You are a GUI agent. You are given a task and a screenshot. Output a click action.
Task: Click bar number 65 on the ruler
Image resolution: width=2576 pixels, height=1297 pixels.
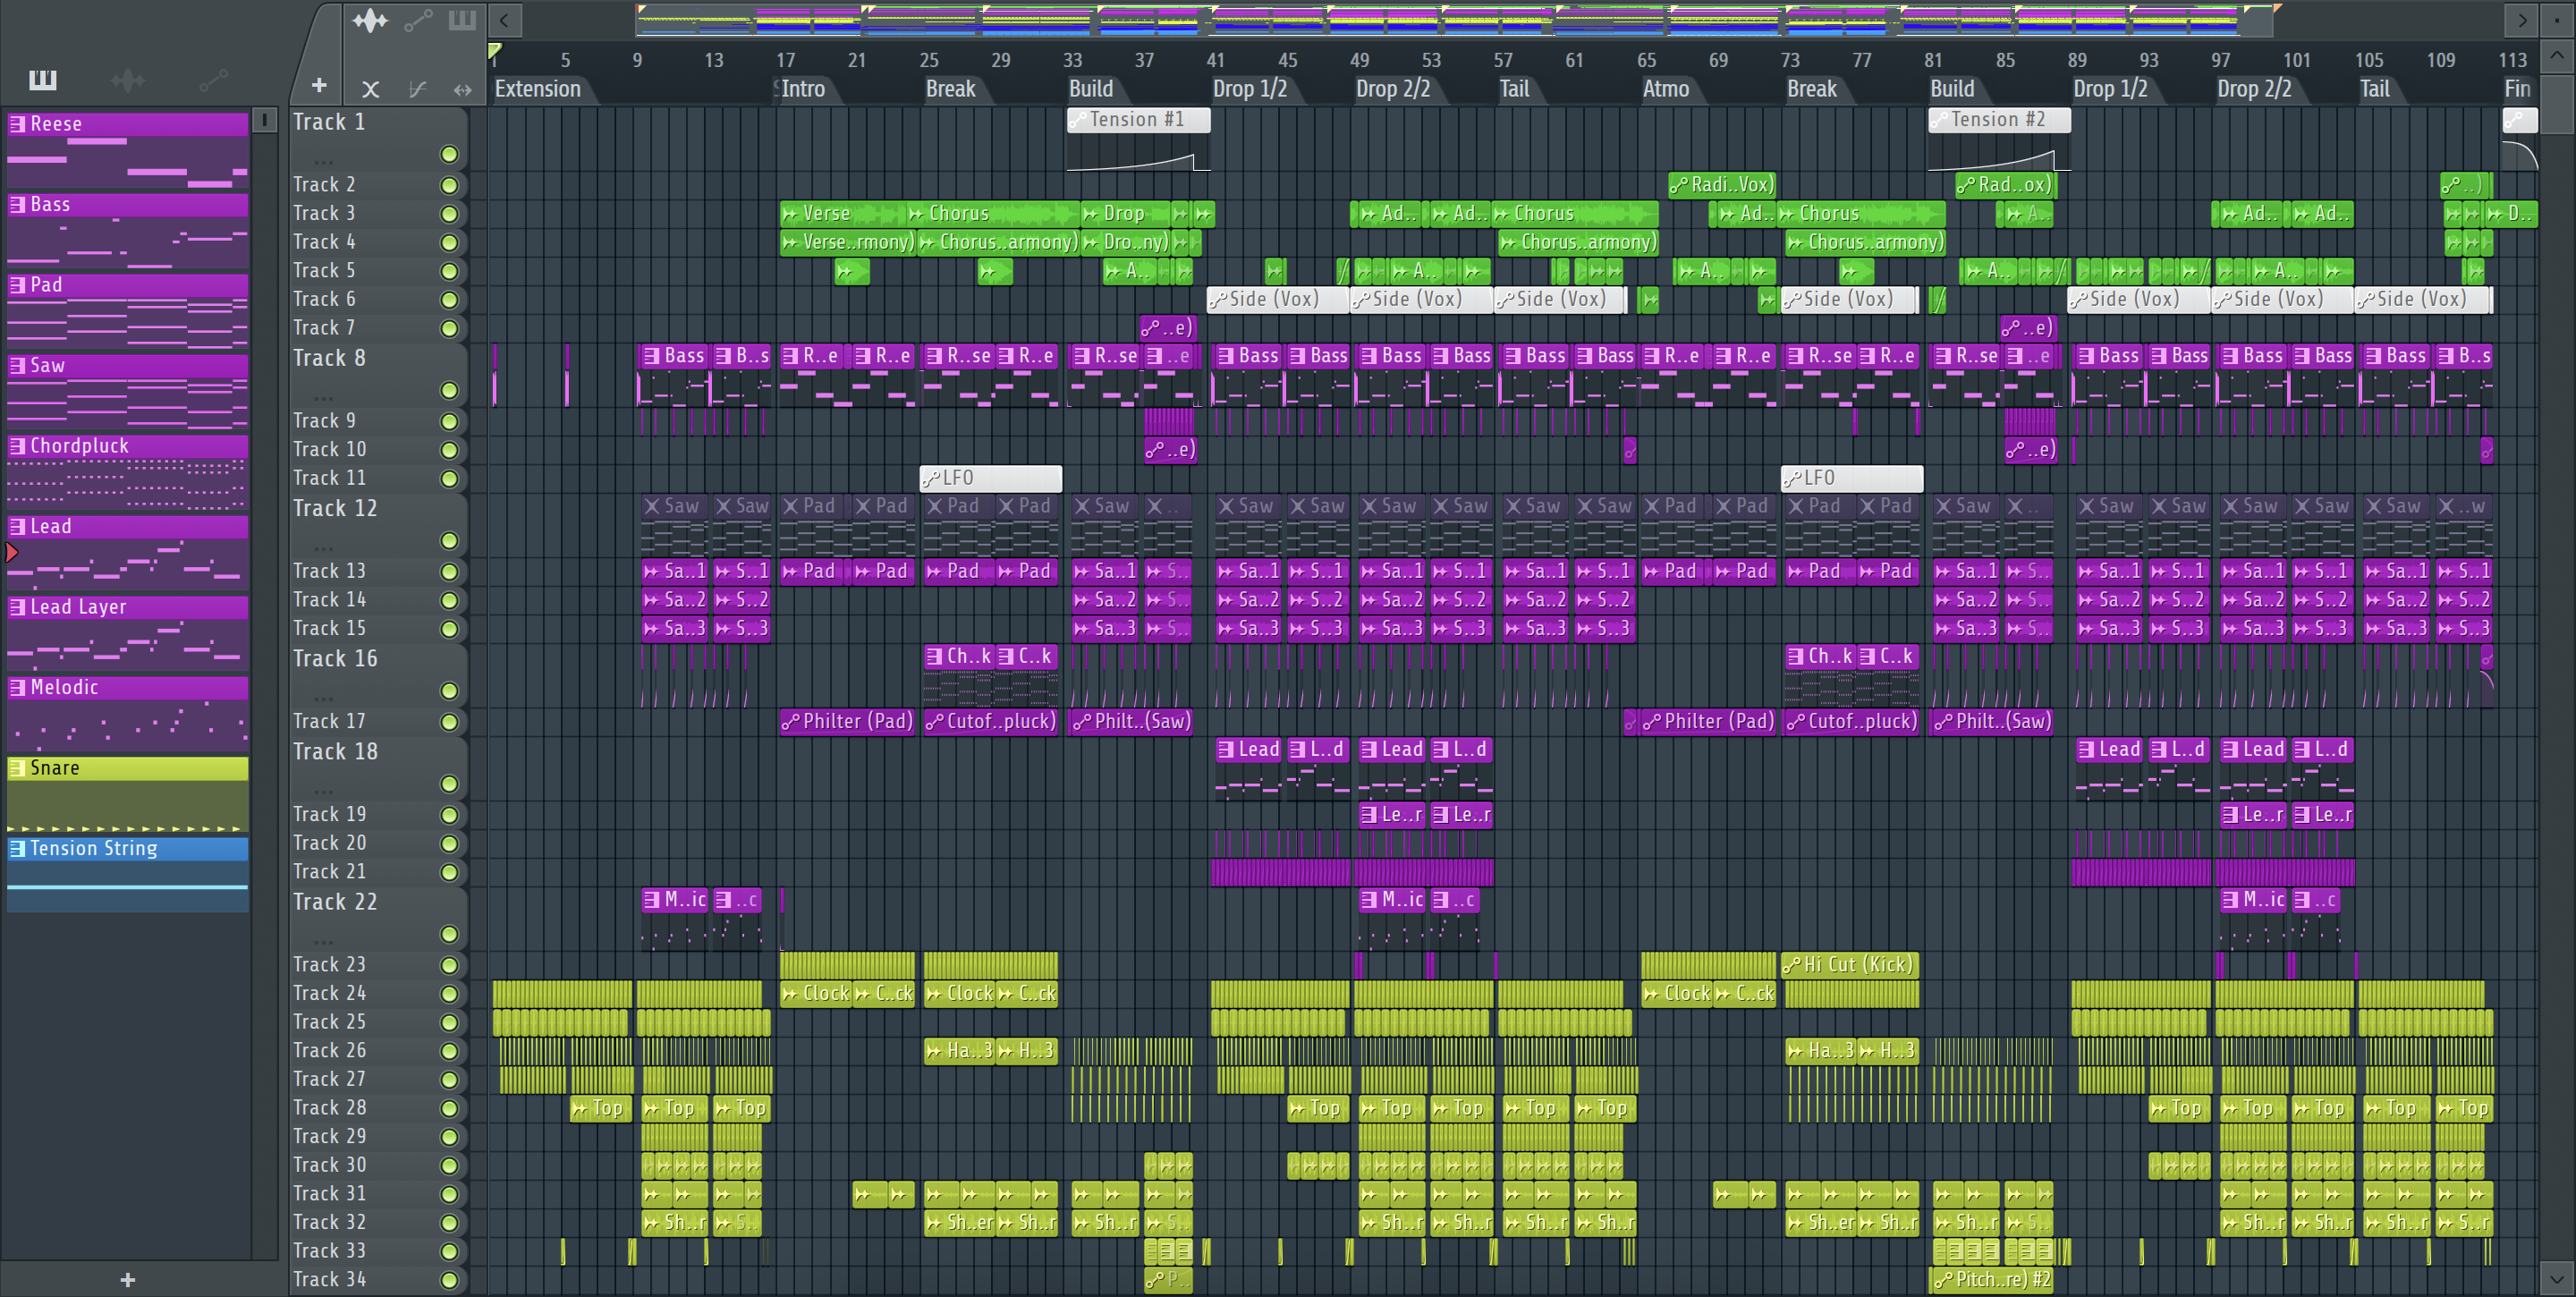coord(1646,60)
